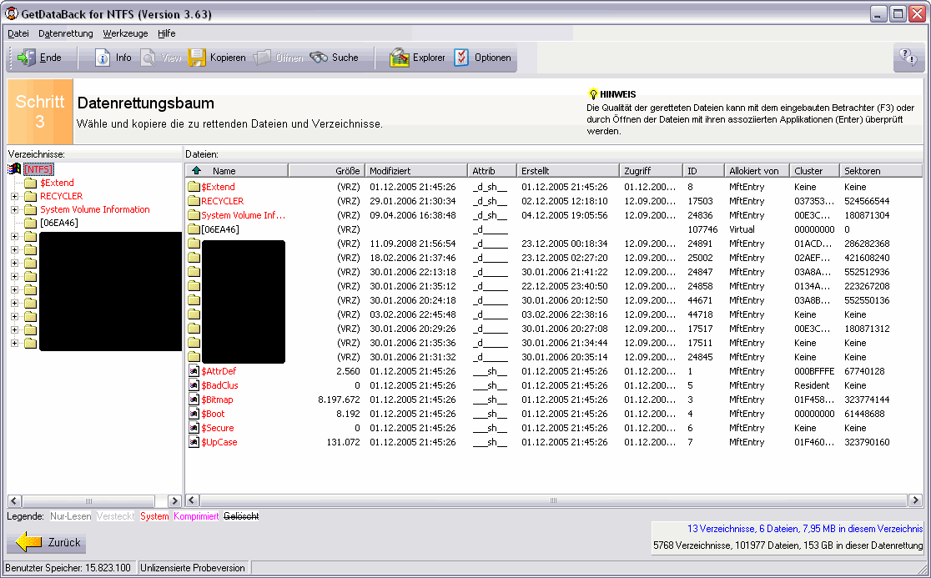The width and height of the screenshot is (931, 578).
Task: Open the Datei menu
Action: pyautogui.click(x=18, y=33)
